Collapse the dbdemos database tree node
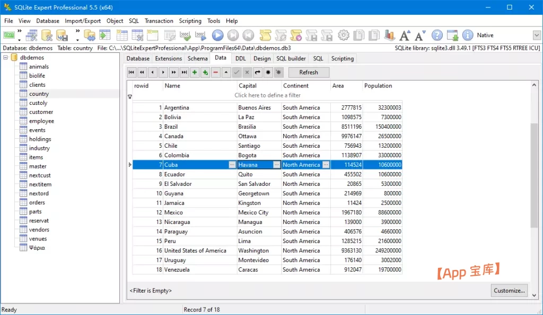The image size is (543, 315). tap(6, 58)
